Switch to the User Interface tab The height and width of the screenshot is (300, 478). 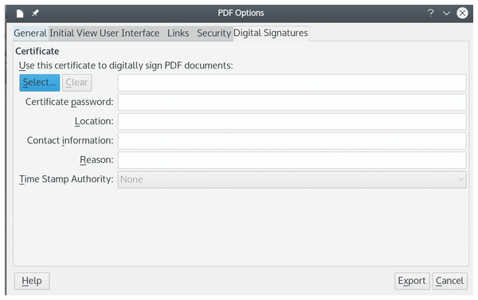coord(130,33)
